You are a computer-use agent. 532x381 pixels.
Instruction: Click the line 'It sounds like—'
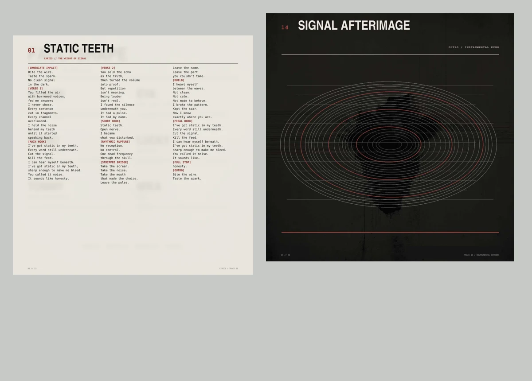pos(186,158)
